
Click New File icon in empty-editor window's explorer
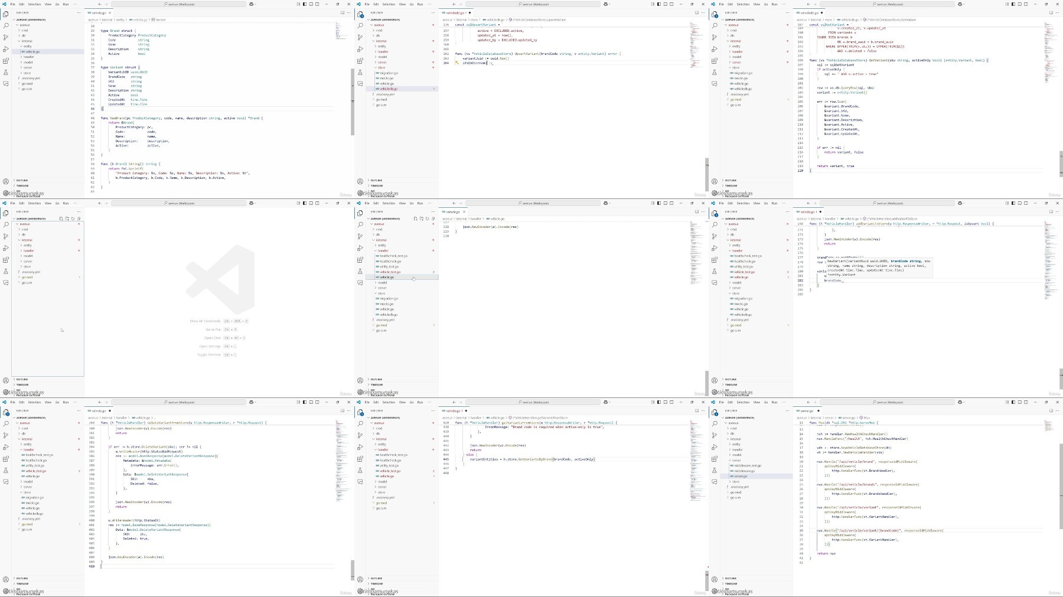click(61, 218)
